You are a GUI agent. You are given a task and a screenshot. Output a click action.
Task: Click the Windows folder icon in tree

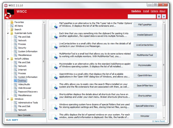click(x=12, y=99)
